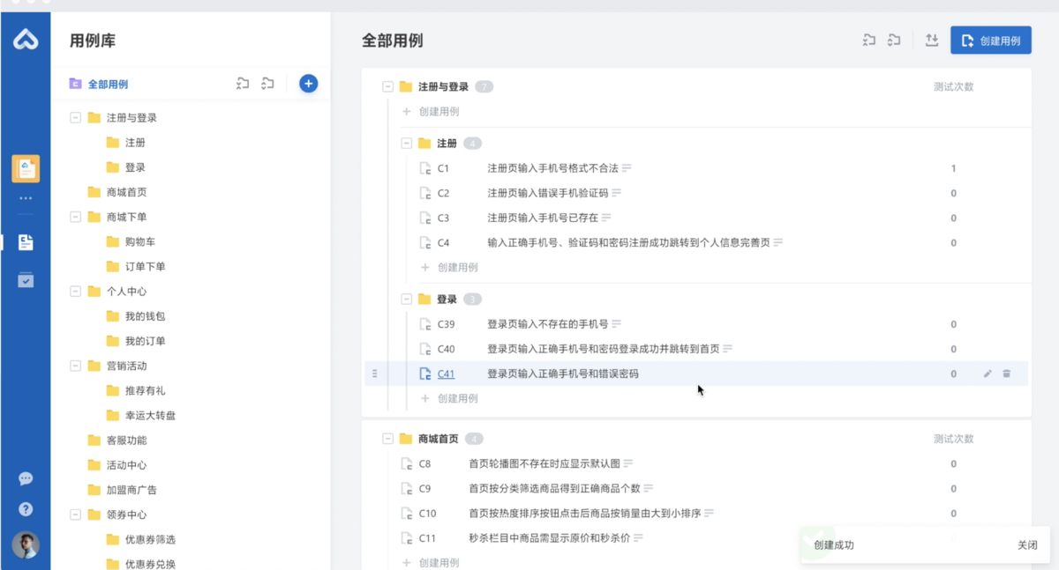
Task: Open the C41 test case link
Action: click(x=446, y=374)
